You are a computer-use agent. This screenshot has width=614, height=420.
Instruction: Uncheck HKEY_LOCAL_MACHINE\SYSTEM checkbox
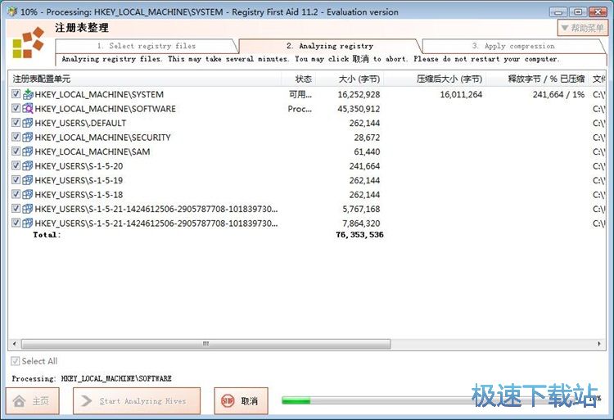pos(16,94)
